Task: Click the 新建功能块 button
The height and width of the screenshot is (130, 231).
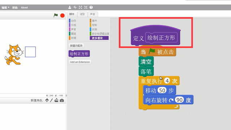Action: tap(76, 46)
